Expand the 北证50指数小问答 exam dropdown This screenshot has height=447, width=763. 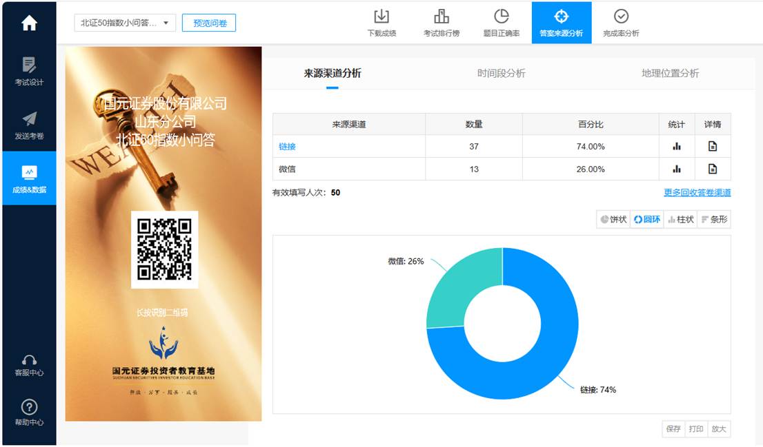coord(125,23)
